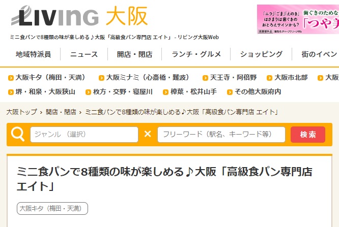Click the フリーワード keyword input field
The image size is (339, 227).
pos(221,135)
